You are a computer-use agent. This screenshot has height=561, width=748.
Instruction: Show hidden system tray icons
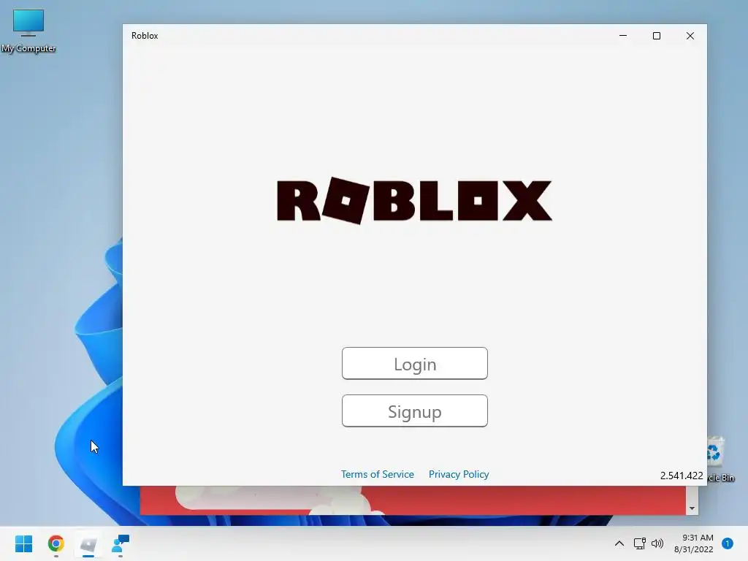click(x=619, y=543)
